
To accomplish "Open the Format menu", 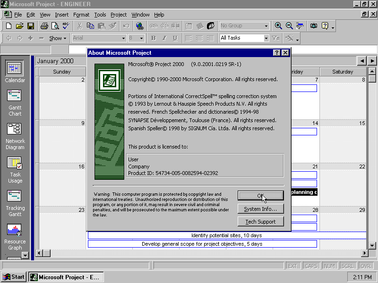I will [x=81, y=15].
